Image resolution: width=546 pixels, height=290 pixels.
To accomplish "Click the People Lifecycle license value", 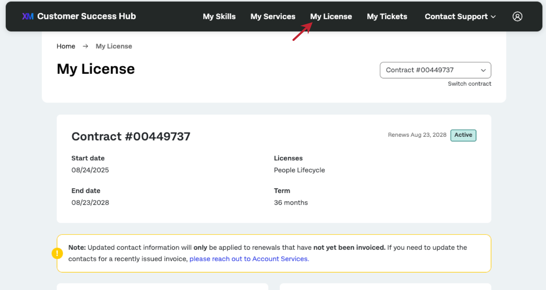I will pyautogui.click(x=299, y=170).
